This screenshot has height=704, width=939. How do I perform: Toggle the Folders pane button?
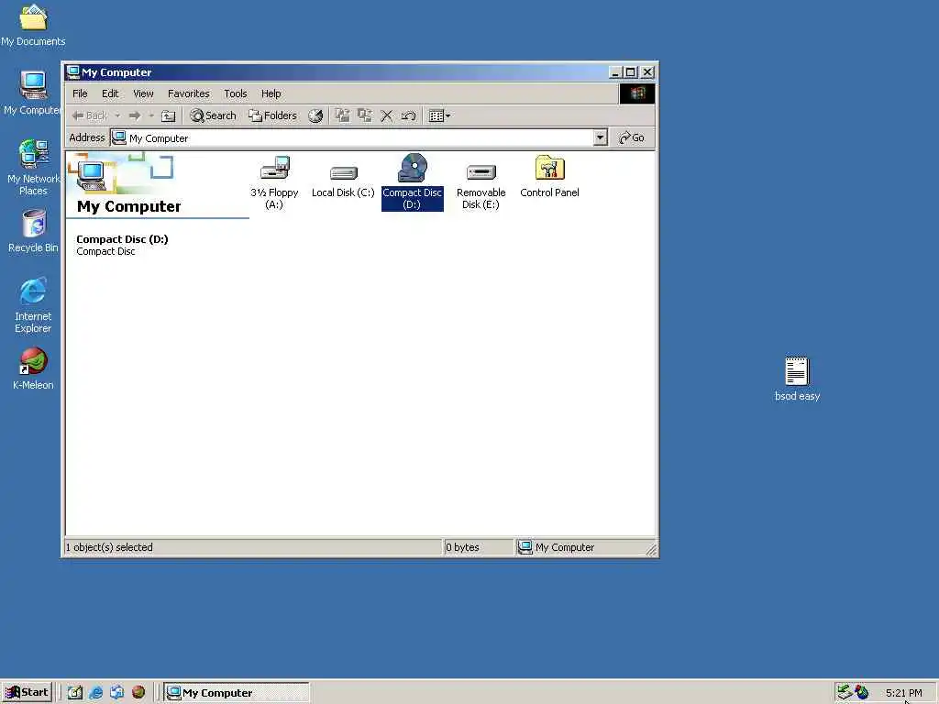point(273,116)
